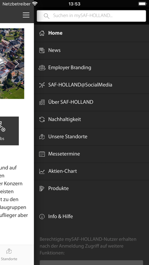Click the Nachhaltigkeit recycle arrows icon

[42, 120]
